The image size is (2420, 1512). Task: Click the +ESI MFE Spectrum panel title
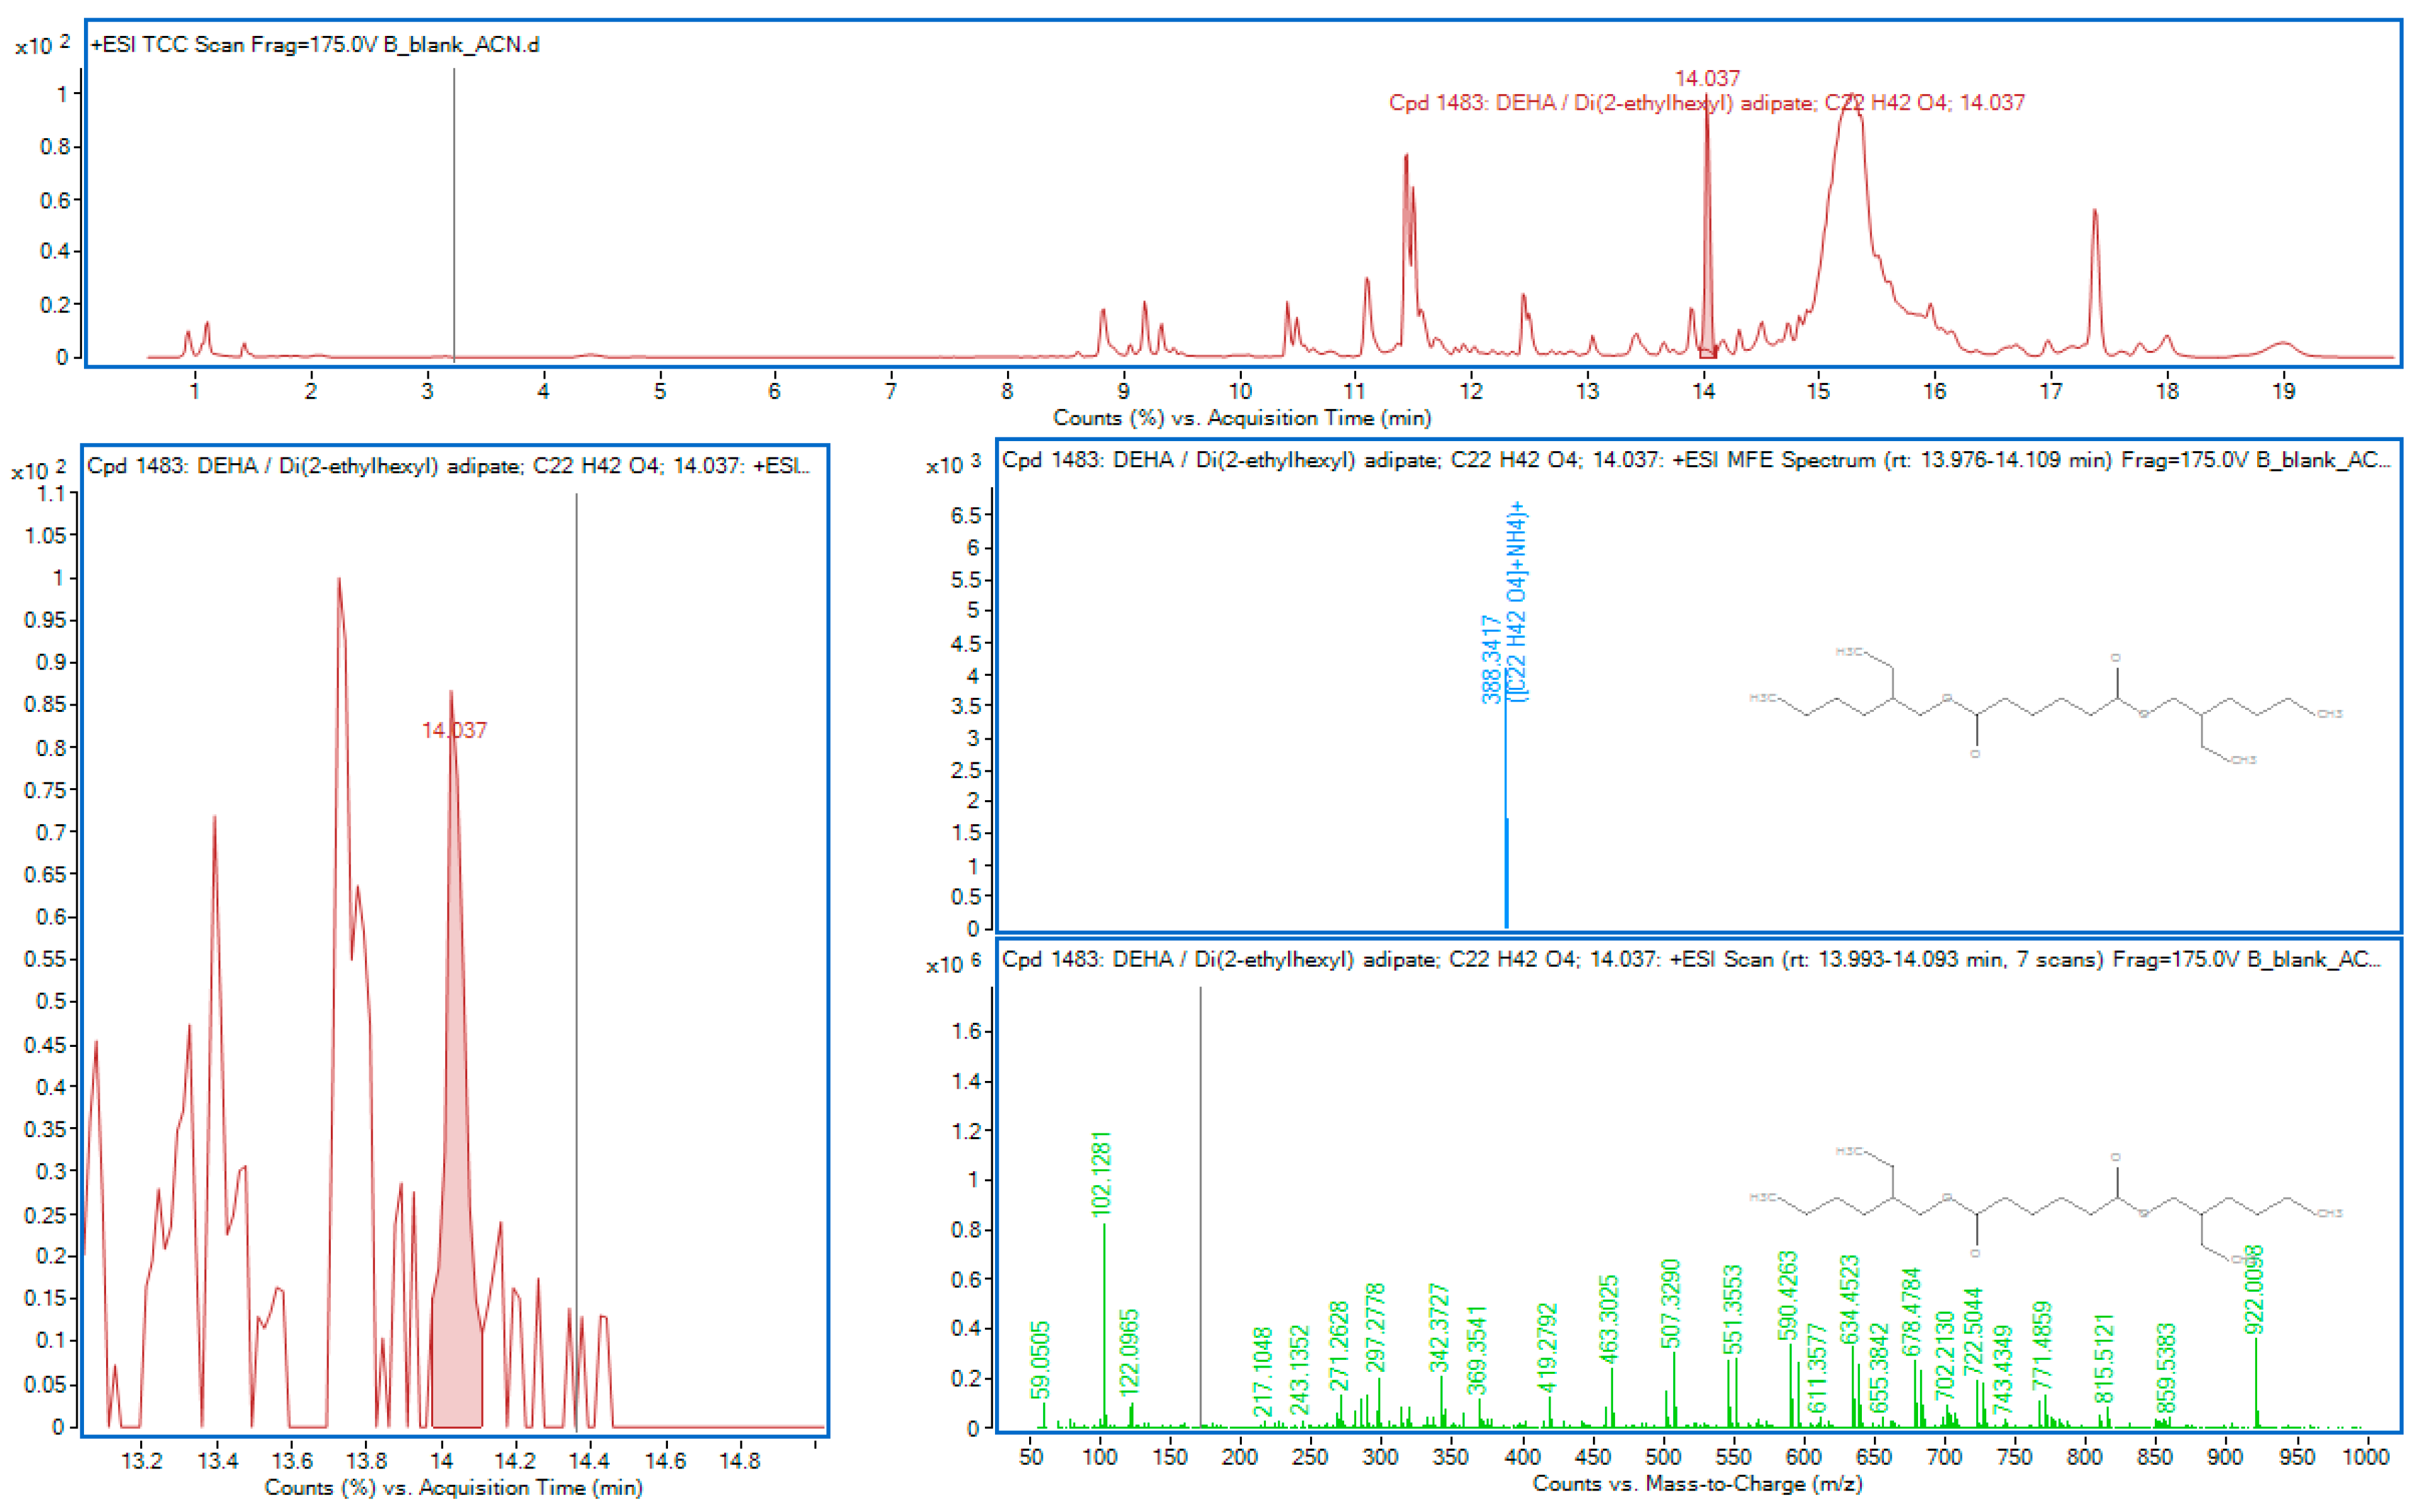(x=1696, y=460)
